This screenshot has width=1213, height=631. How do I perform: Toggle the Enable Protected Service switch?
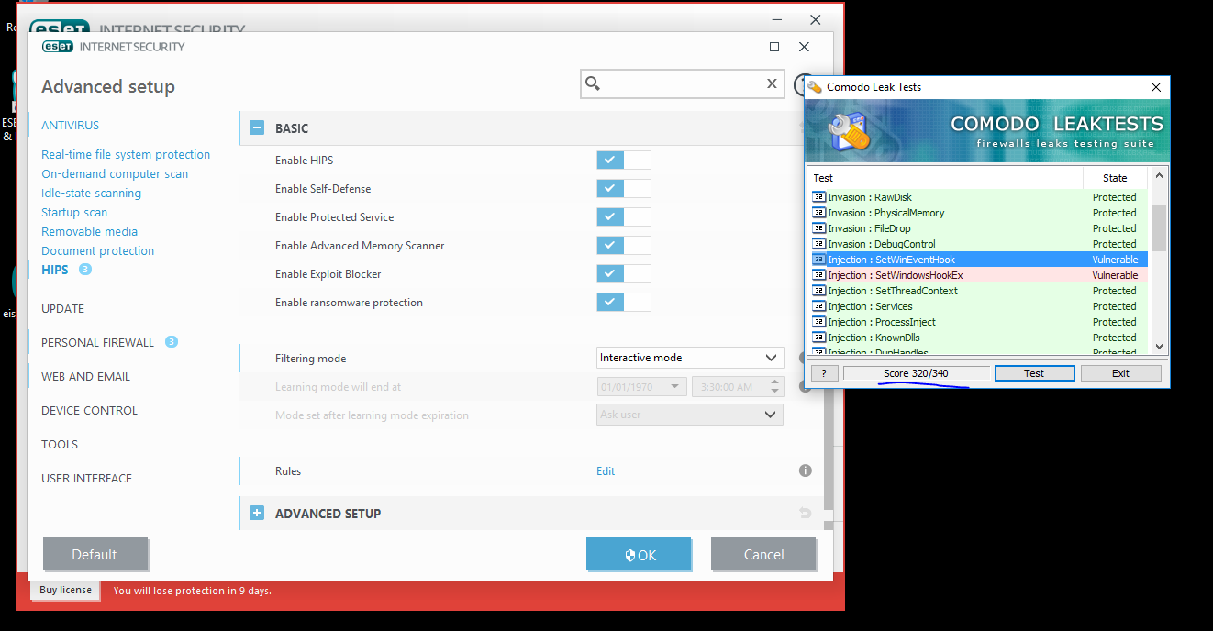point(624,216)
